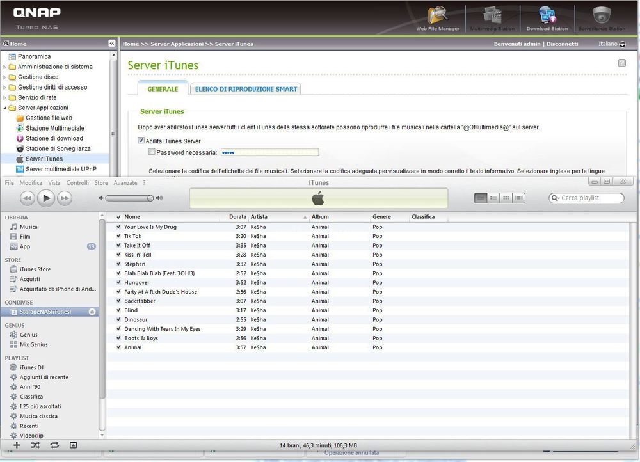Open Server multimediale UPnP tree item

click(x=61, y=169)
